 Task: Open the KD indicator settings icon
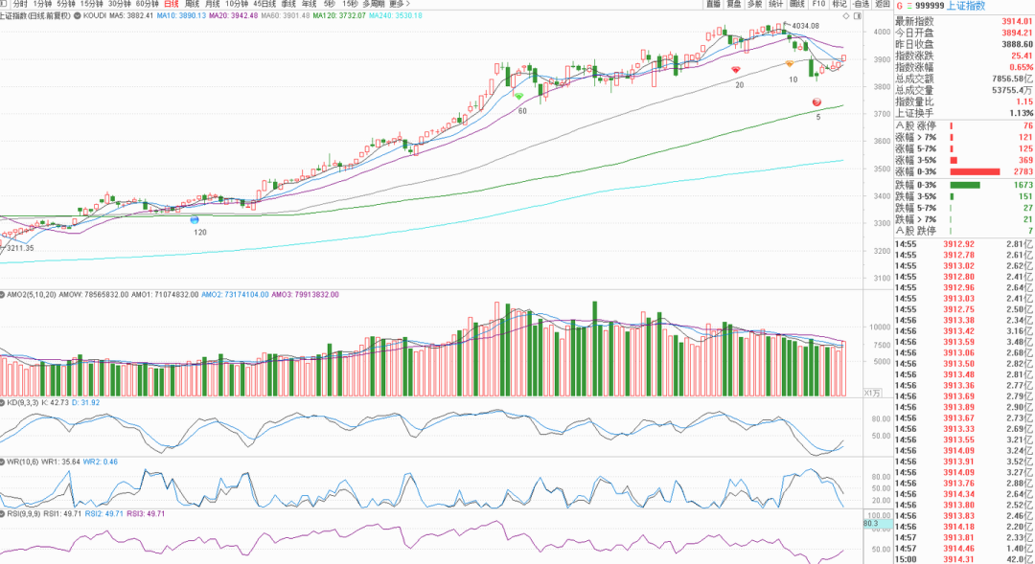click(3, 402)
